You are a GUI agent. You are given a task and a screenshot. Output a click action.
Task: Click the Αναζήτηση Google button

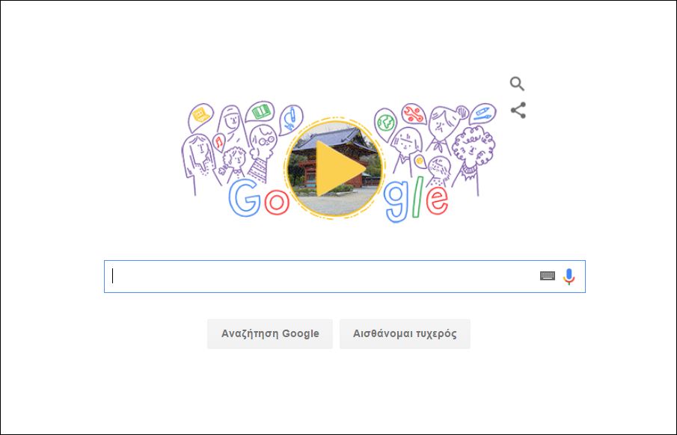click(x=270, y=333)
